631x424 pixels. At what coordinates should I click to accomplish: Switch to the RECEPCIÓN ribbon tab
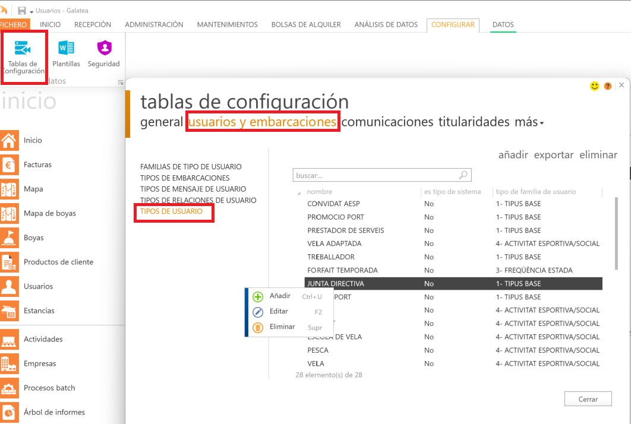[93, 24]
